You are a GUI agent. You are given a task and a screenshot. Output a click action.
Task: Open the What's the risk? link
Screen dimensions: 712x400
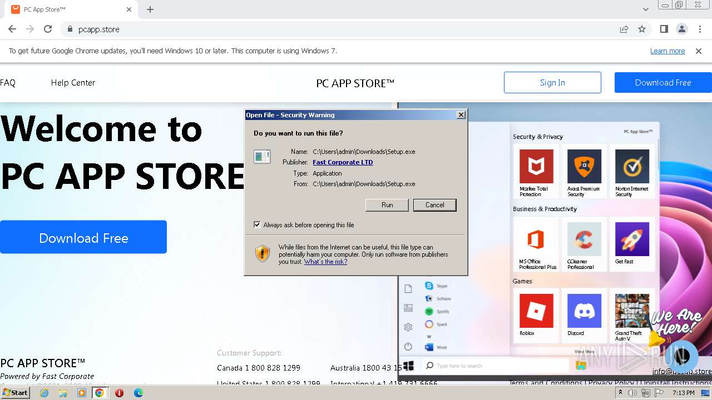point(325,262)
